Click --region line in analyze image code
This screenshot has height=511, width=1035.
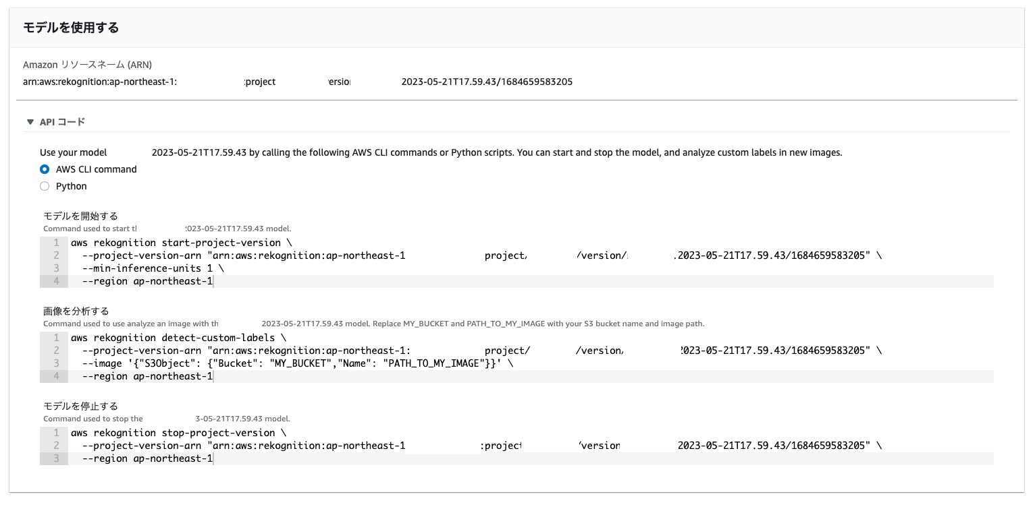tap(147, 376)
